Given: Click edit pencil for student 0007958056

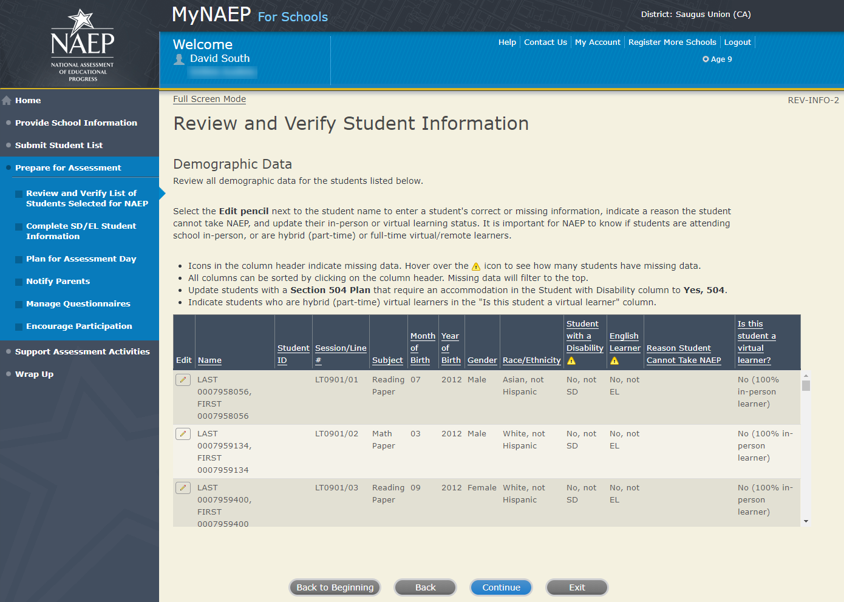Looking at the screenshot, I should (x=183, y=380).
